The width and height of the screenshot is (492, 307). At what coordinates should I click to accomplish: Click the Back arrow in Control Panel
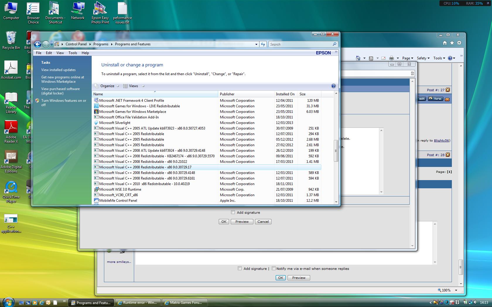pos(37,44)
